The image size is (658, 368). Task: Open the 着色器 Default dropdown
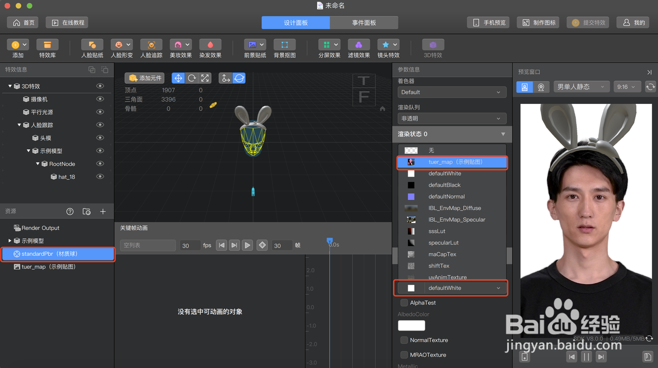(x=452, y=92)
